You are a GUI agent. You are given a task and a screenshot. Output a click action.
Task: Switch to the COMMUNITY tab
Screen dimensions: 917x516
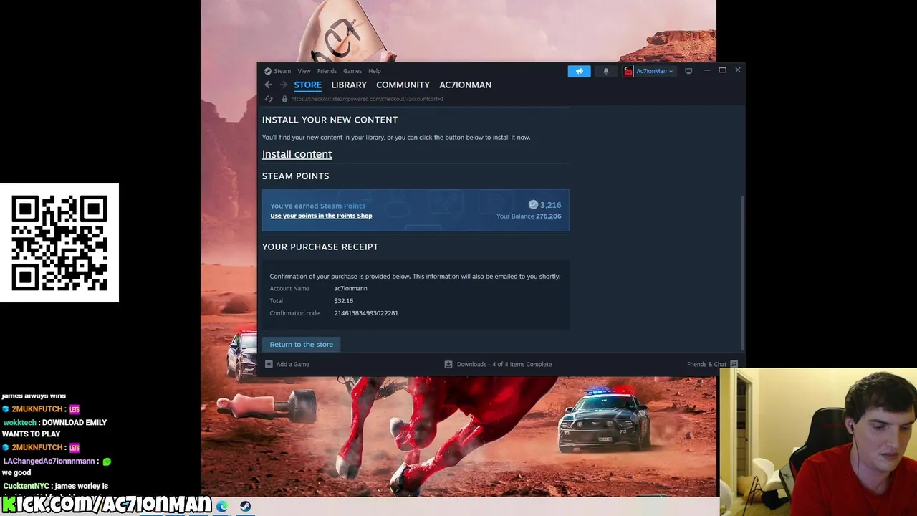[x=403, y=85]
